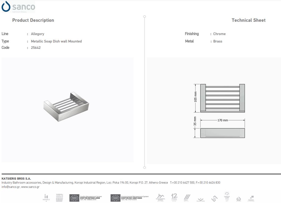Click the 12 Years warranty badge

tap(174, 197)
